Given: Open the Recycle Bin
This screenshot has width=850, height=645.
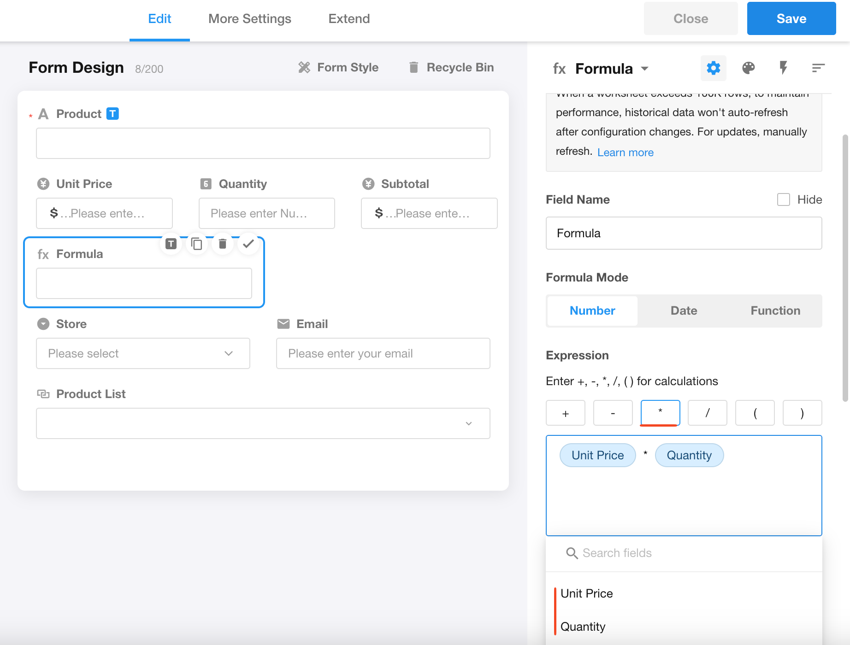Looking at the screenshot, I should [x=451, y=68].
